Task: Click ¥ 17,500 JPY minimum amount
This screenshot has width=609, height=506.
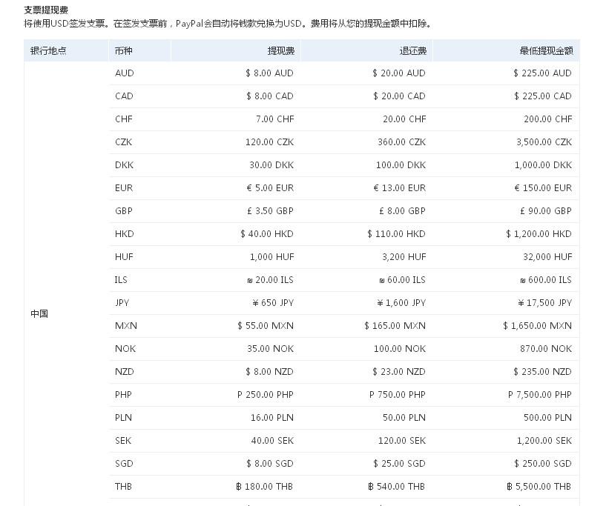Action: tap(545, 303)
